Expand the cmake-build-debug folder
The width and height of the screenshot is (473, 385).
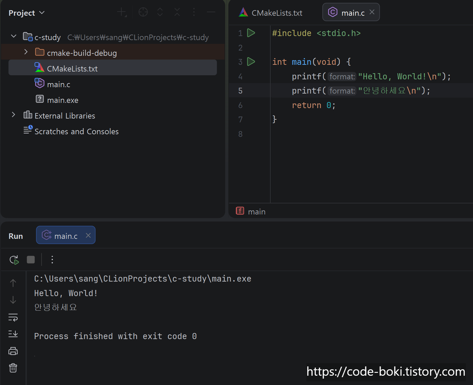[26, 52]
